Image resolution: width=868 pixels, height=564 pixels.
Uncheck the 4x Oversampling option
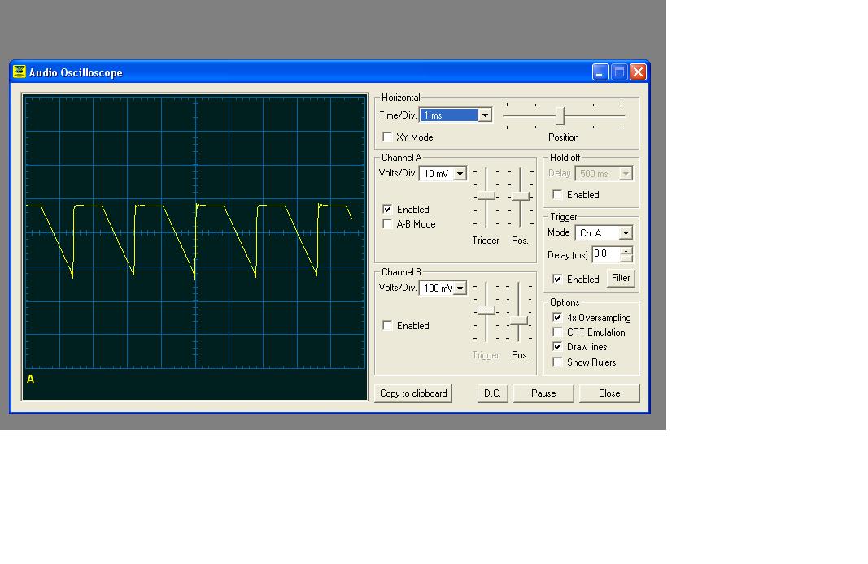(x=557, y=317)
